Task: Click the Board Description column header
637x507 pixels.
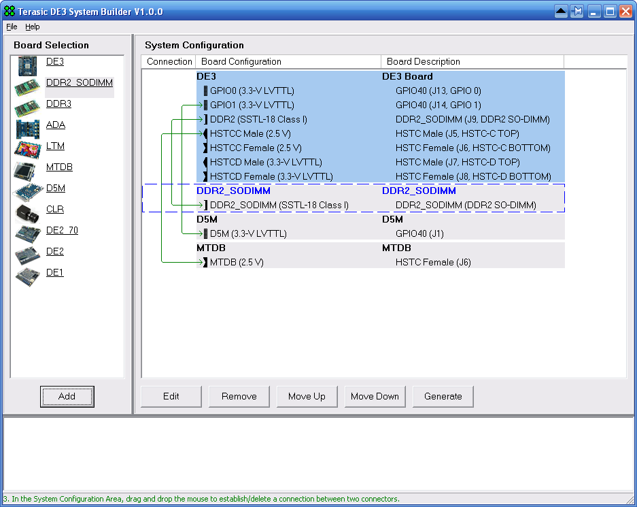Action: (472, 62)
